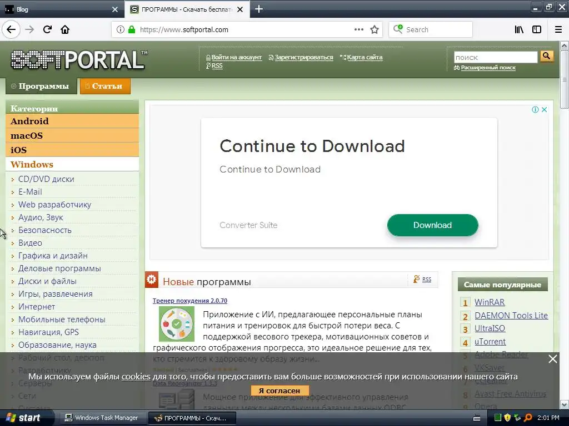Go back with the browser back arrow
Screen dimensions: 569x426
pyautogui.click(x=11, y=30)
